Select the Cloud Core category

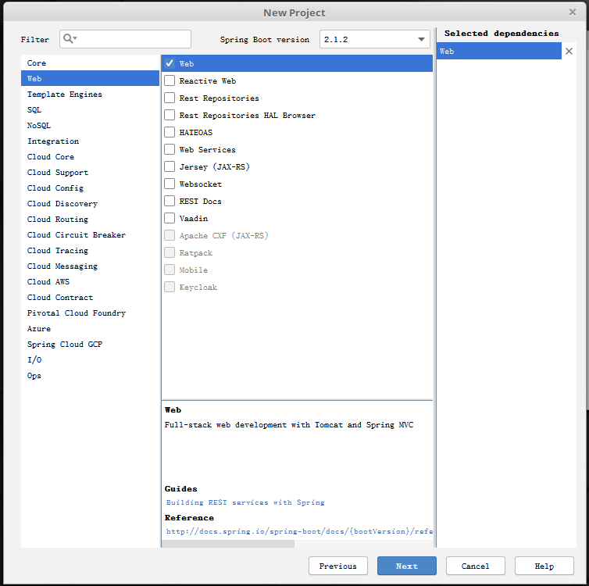pos(90,156)
